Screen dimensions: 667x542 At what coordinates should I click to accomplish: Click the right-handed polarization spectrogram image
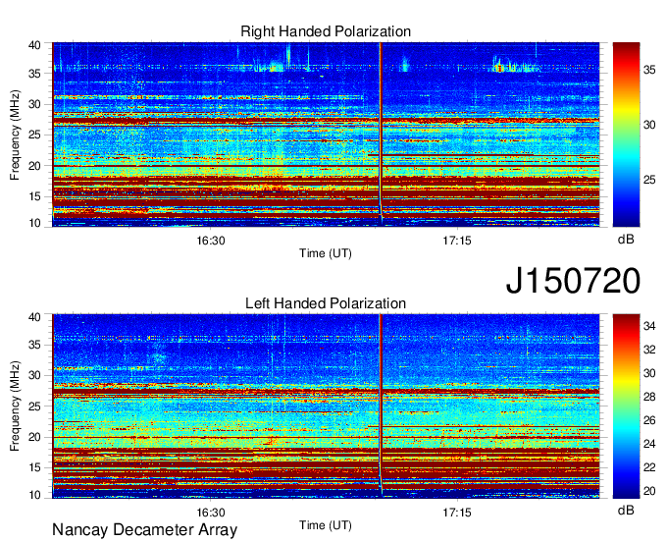click(x=326, y=135)
